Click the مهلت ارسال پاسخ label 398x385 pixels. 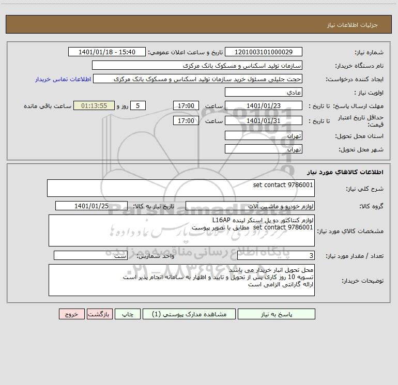pyautogui.click(x=358, y=106)
